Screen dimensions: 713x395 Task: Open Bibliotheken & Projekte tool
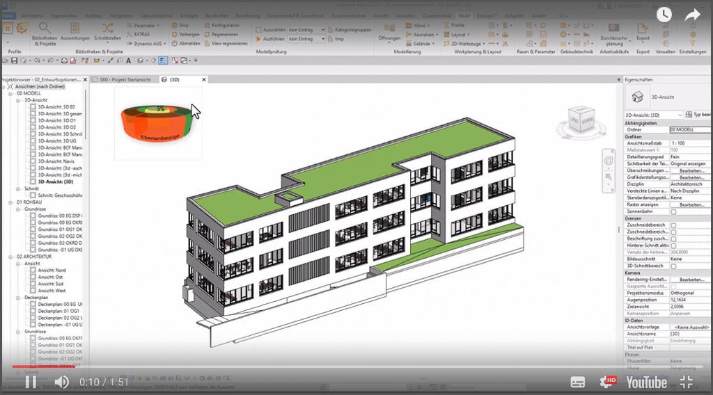click(44, 32)
